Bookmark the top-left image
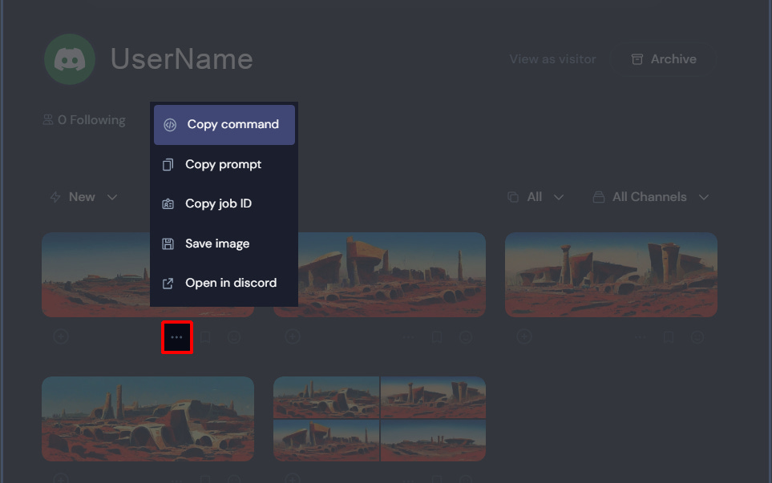 pyautogui.click(x=205, y=337)
